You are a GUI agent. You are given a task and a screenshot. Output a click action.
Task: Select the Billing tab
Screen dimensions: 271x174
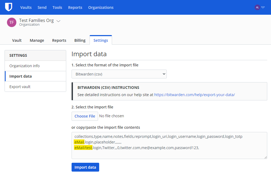[80, 40]
